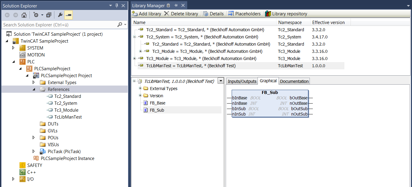This screenshot has width=412, height=187.
Task: Collapse the References folder
Action: coord(34,89)
